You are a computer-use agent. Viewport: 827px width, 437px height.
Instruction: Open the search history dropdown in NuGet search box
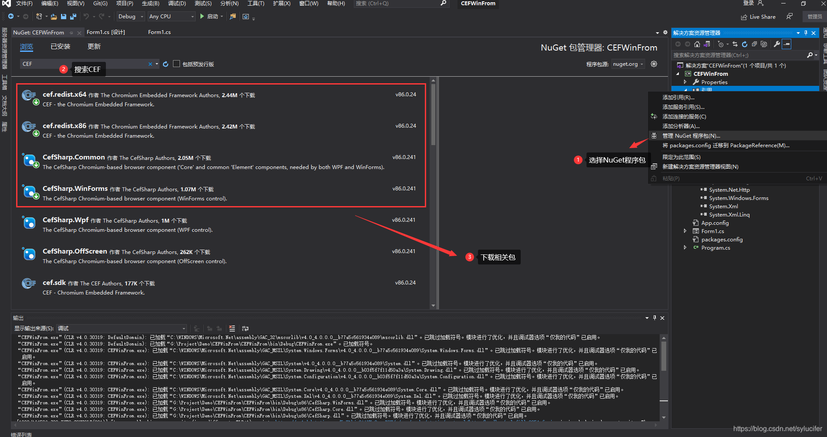pyautogui.click(x=157, y=64)
